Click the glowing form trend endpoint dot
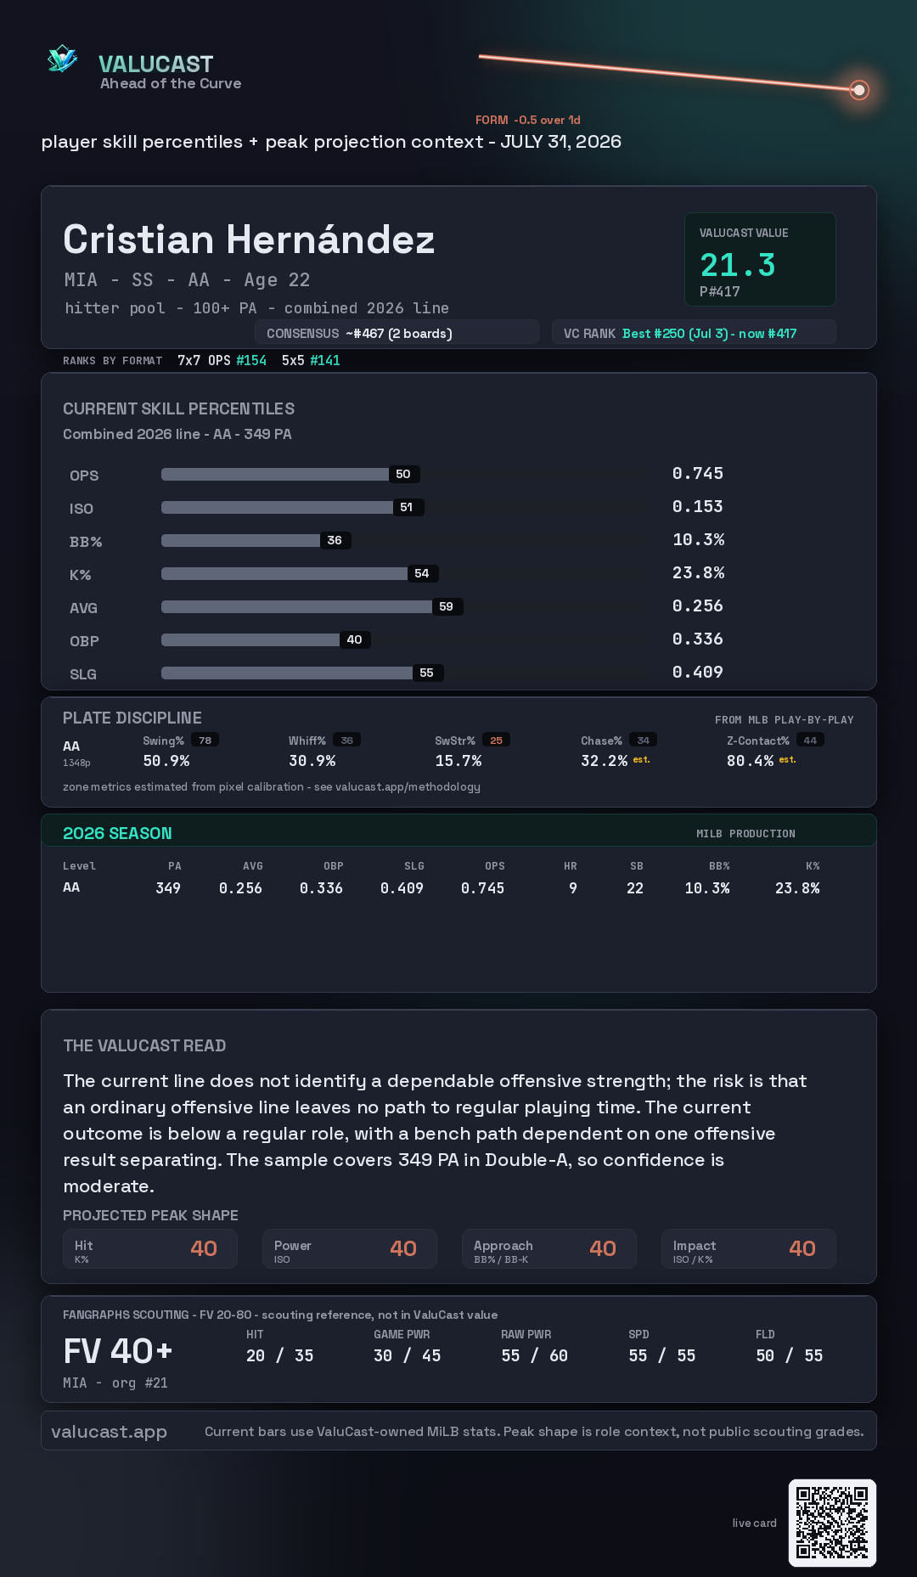The height and width of the screenshot is (1577, 917). click(859, 89)
